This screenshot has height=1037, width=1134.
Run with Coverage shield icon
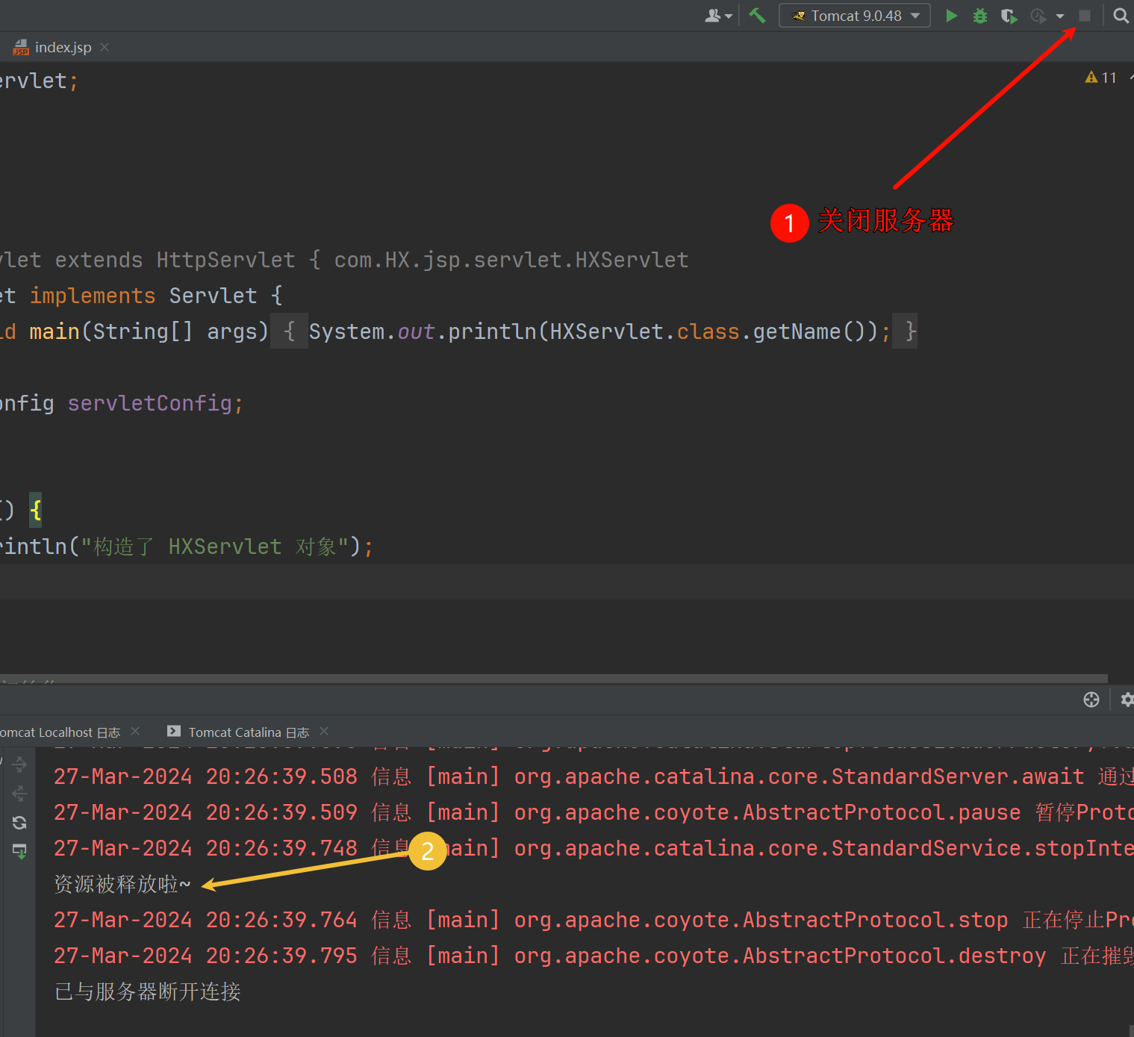[1009, 16]
